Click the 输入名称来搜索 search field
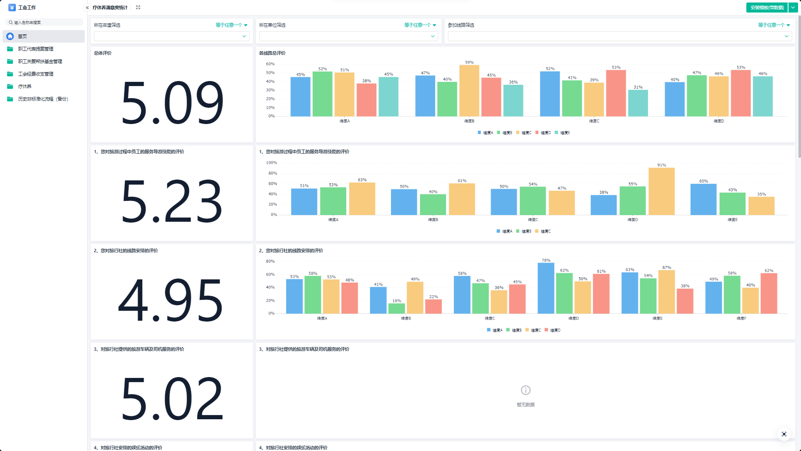The width and height of the screenshot is (801, 451). [44, 23]
